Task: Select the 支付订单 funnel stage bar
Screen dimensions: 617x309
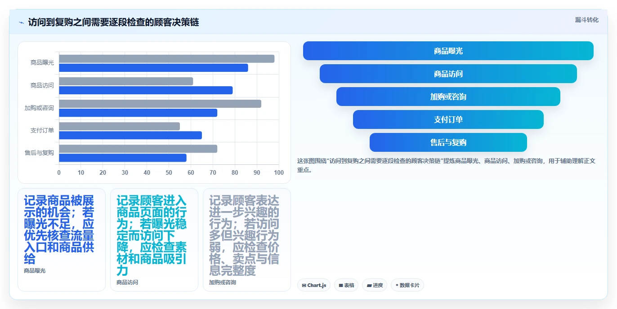Action: click(x=448, y=119)
